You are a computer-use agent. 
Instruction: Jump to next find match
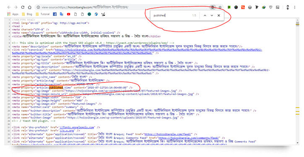[212, 15]
